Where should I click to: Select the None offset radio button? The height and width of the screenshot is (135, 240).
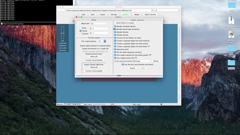pos(80,28)
